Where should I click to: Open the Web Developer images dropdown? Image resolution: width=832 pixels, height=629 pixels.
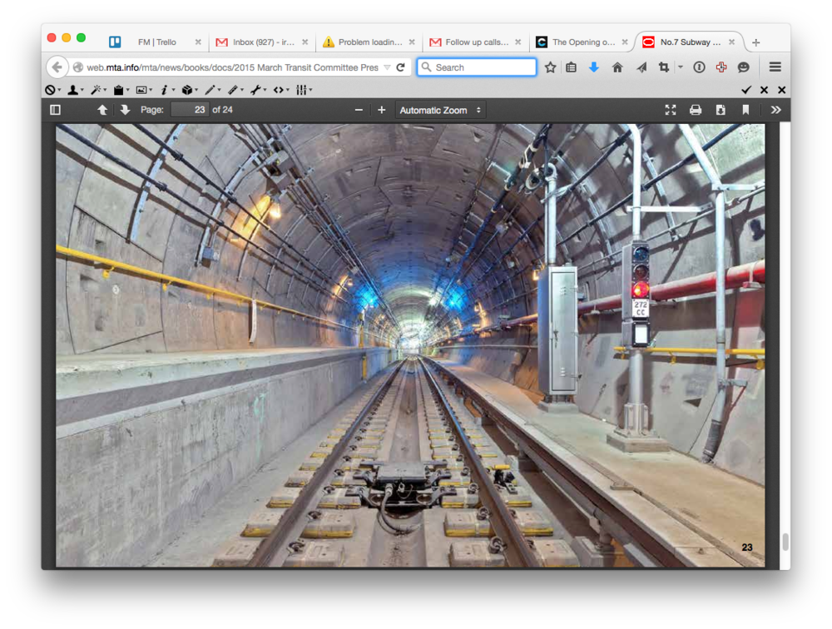142,89
